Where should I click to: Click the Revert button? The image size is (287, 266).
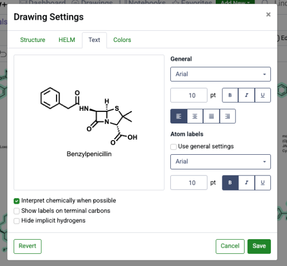click(x=27, y=246)
